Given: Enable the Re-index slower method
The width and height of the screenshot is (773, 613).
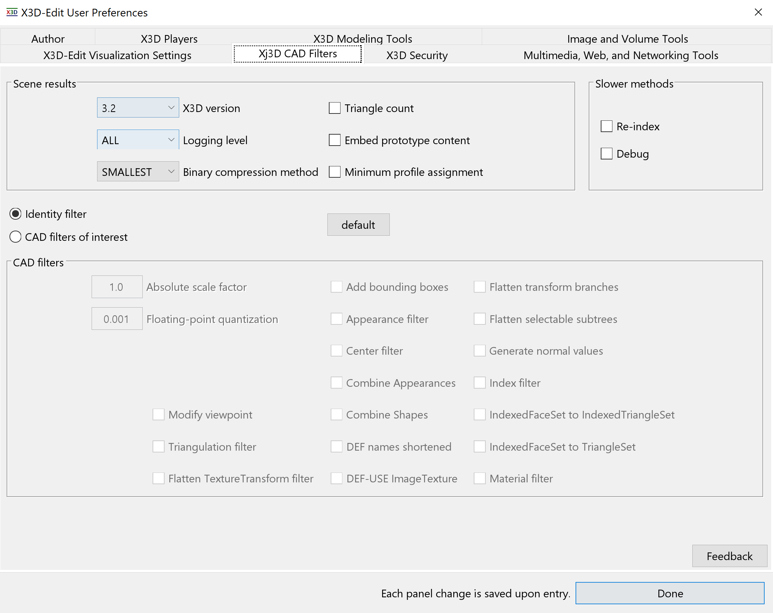Looking at the screenshot, I should coord(606,126).
